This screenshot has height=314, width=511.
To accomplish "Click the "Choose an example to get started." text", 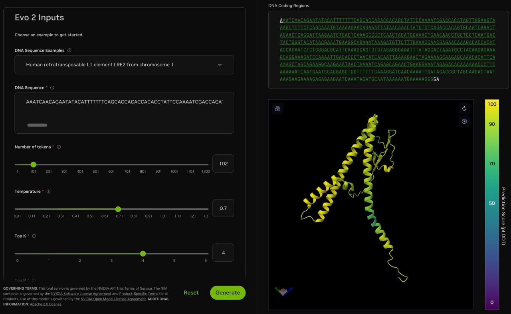I will point(49,35).
